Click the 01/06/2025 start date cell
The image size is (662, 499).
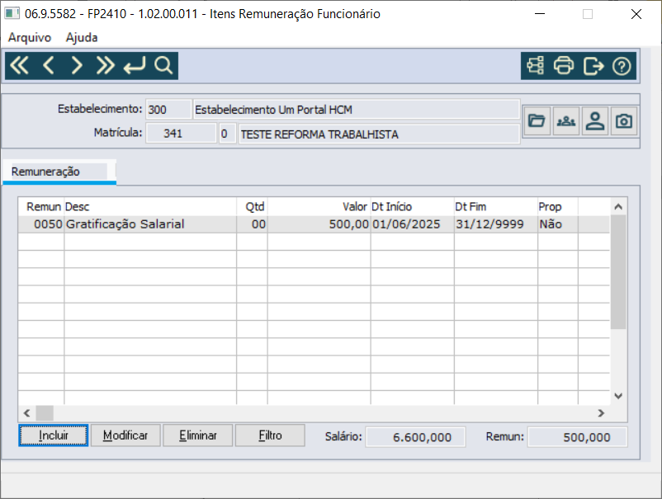pos(412,224)
